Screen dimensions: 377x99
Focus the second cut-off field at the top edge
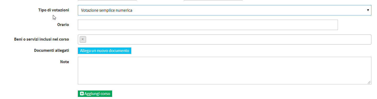tap(213, 0)
